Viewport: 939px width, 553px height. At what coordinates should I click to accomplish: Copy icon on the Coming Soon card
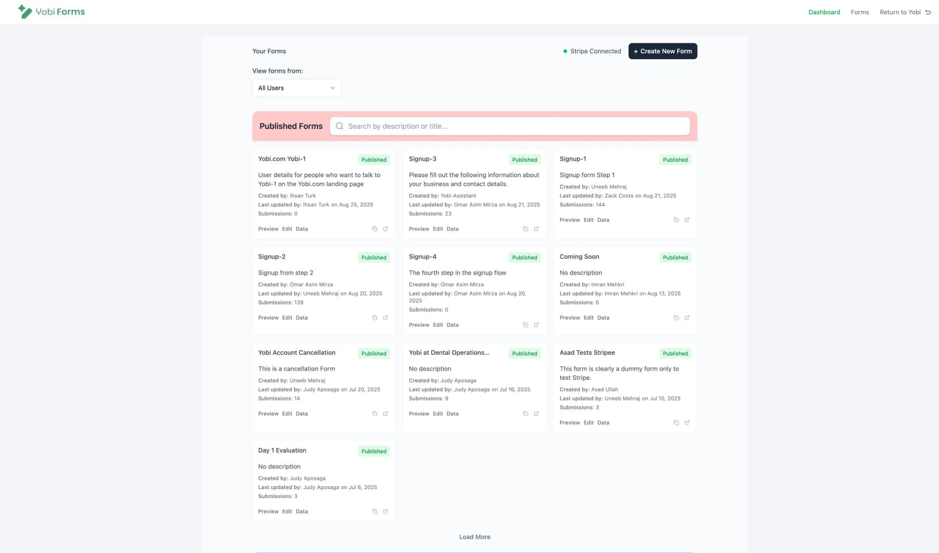676,318
